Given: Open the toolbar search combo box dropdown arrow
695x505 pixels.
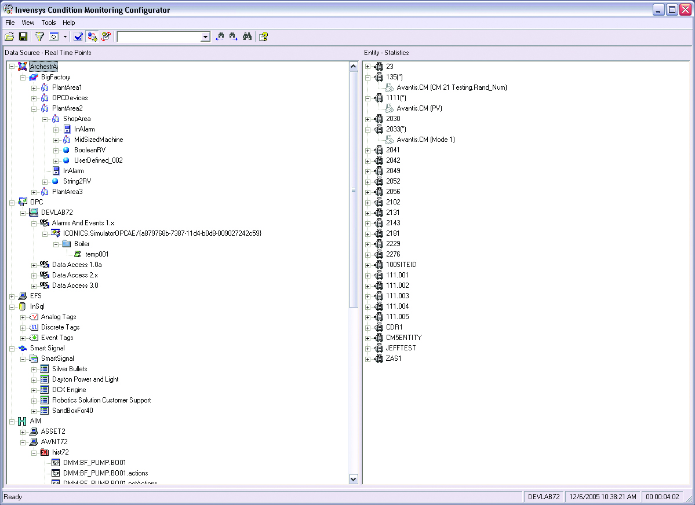Looking at the screenshot, I should coord(205,36).
